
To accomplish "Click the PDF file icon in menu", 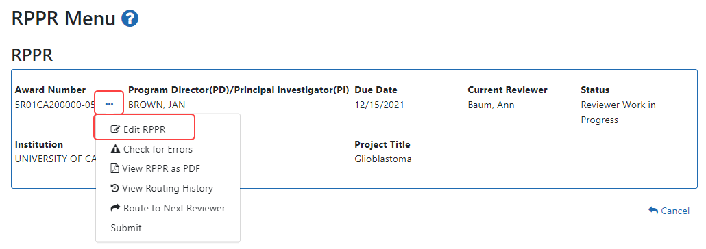I will point(114,168).
